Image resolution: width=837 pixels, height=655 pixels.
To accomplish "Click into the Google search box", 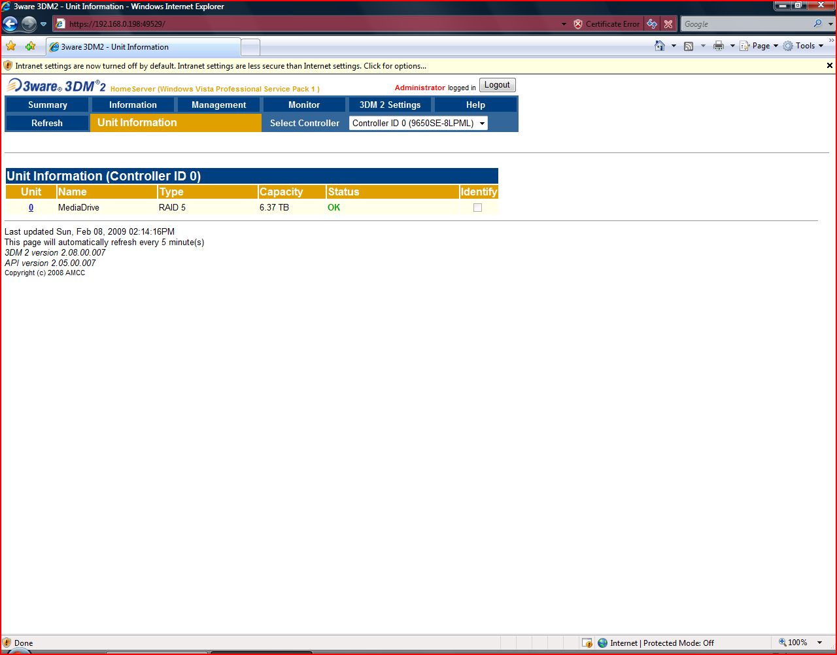I will [x=745, y=24].
